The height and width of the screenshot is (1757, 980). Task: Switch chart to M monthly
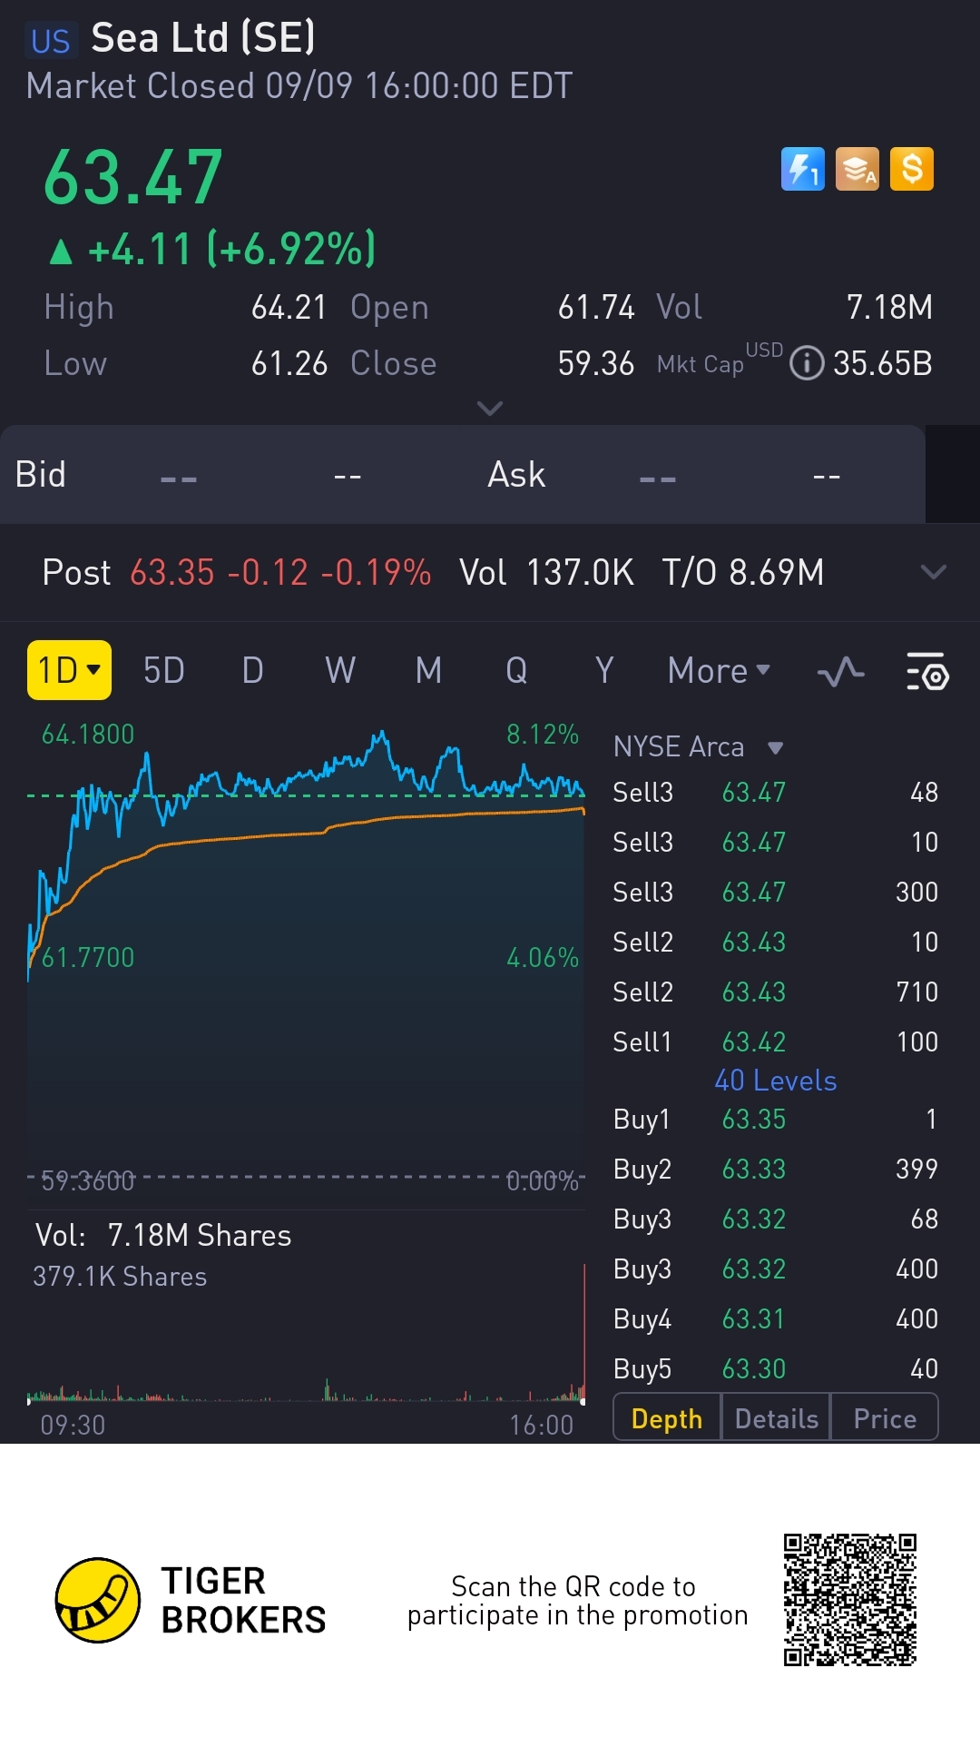428,670
